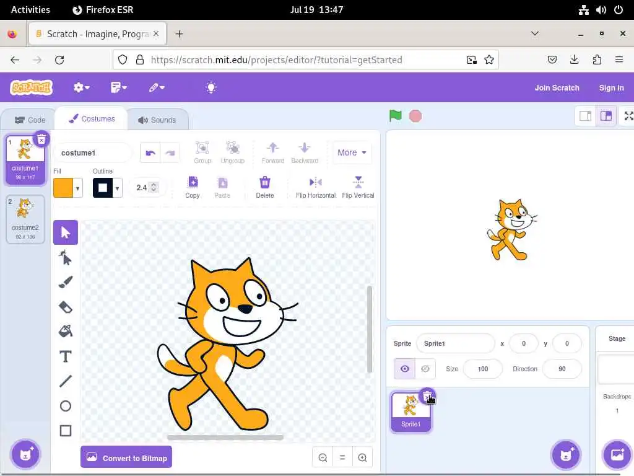Send selection Backward
634x476 pixels.
coord(305,152)
